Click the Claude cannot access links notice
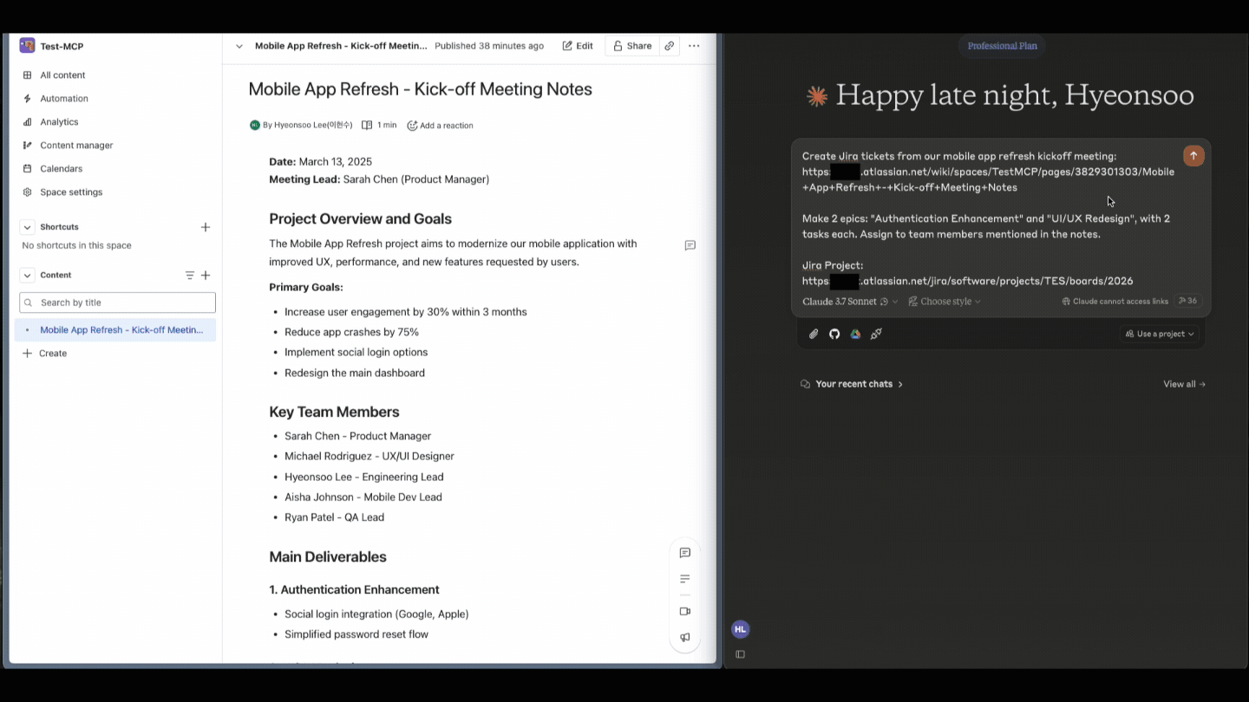This screenshot has height=702, width=1249. click(x=1115, y=302)
